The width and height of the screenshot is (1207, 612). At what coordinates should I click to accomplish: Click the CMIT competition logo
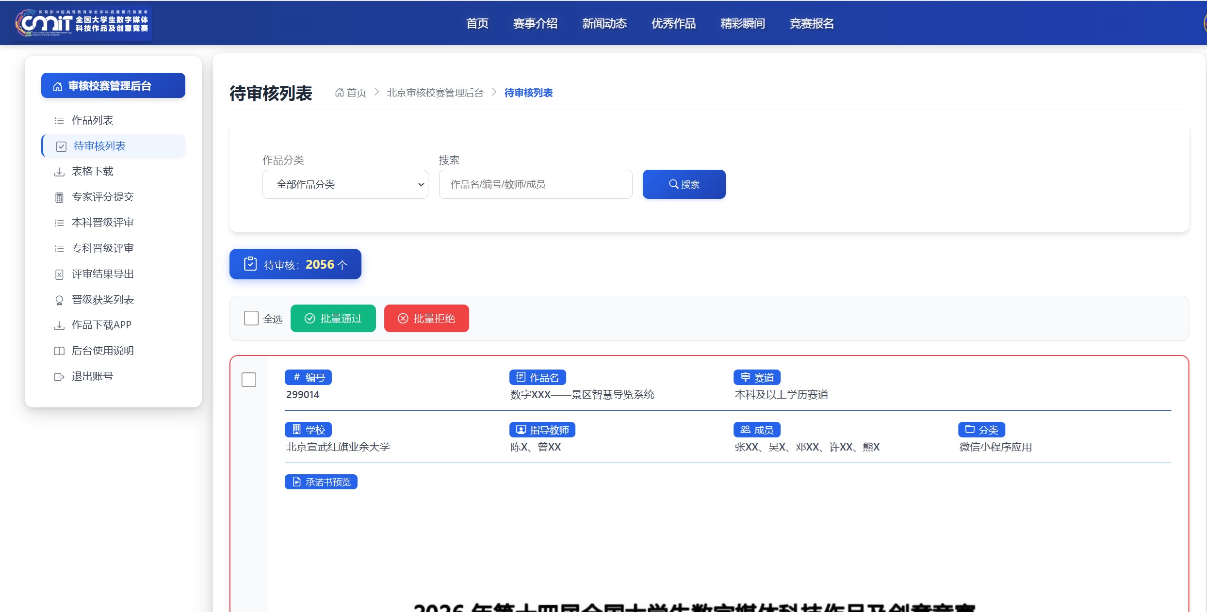[82, 23]
